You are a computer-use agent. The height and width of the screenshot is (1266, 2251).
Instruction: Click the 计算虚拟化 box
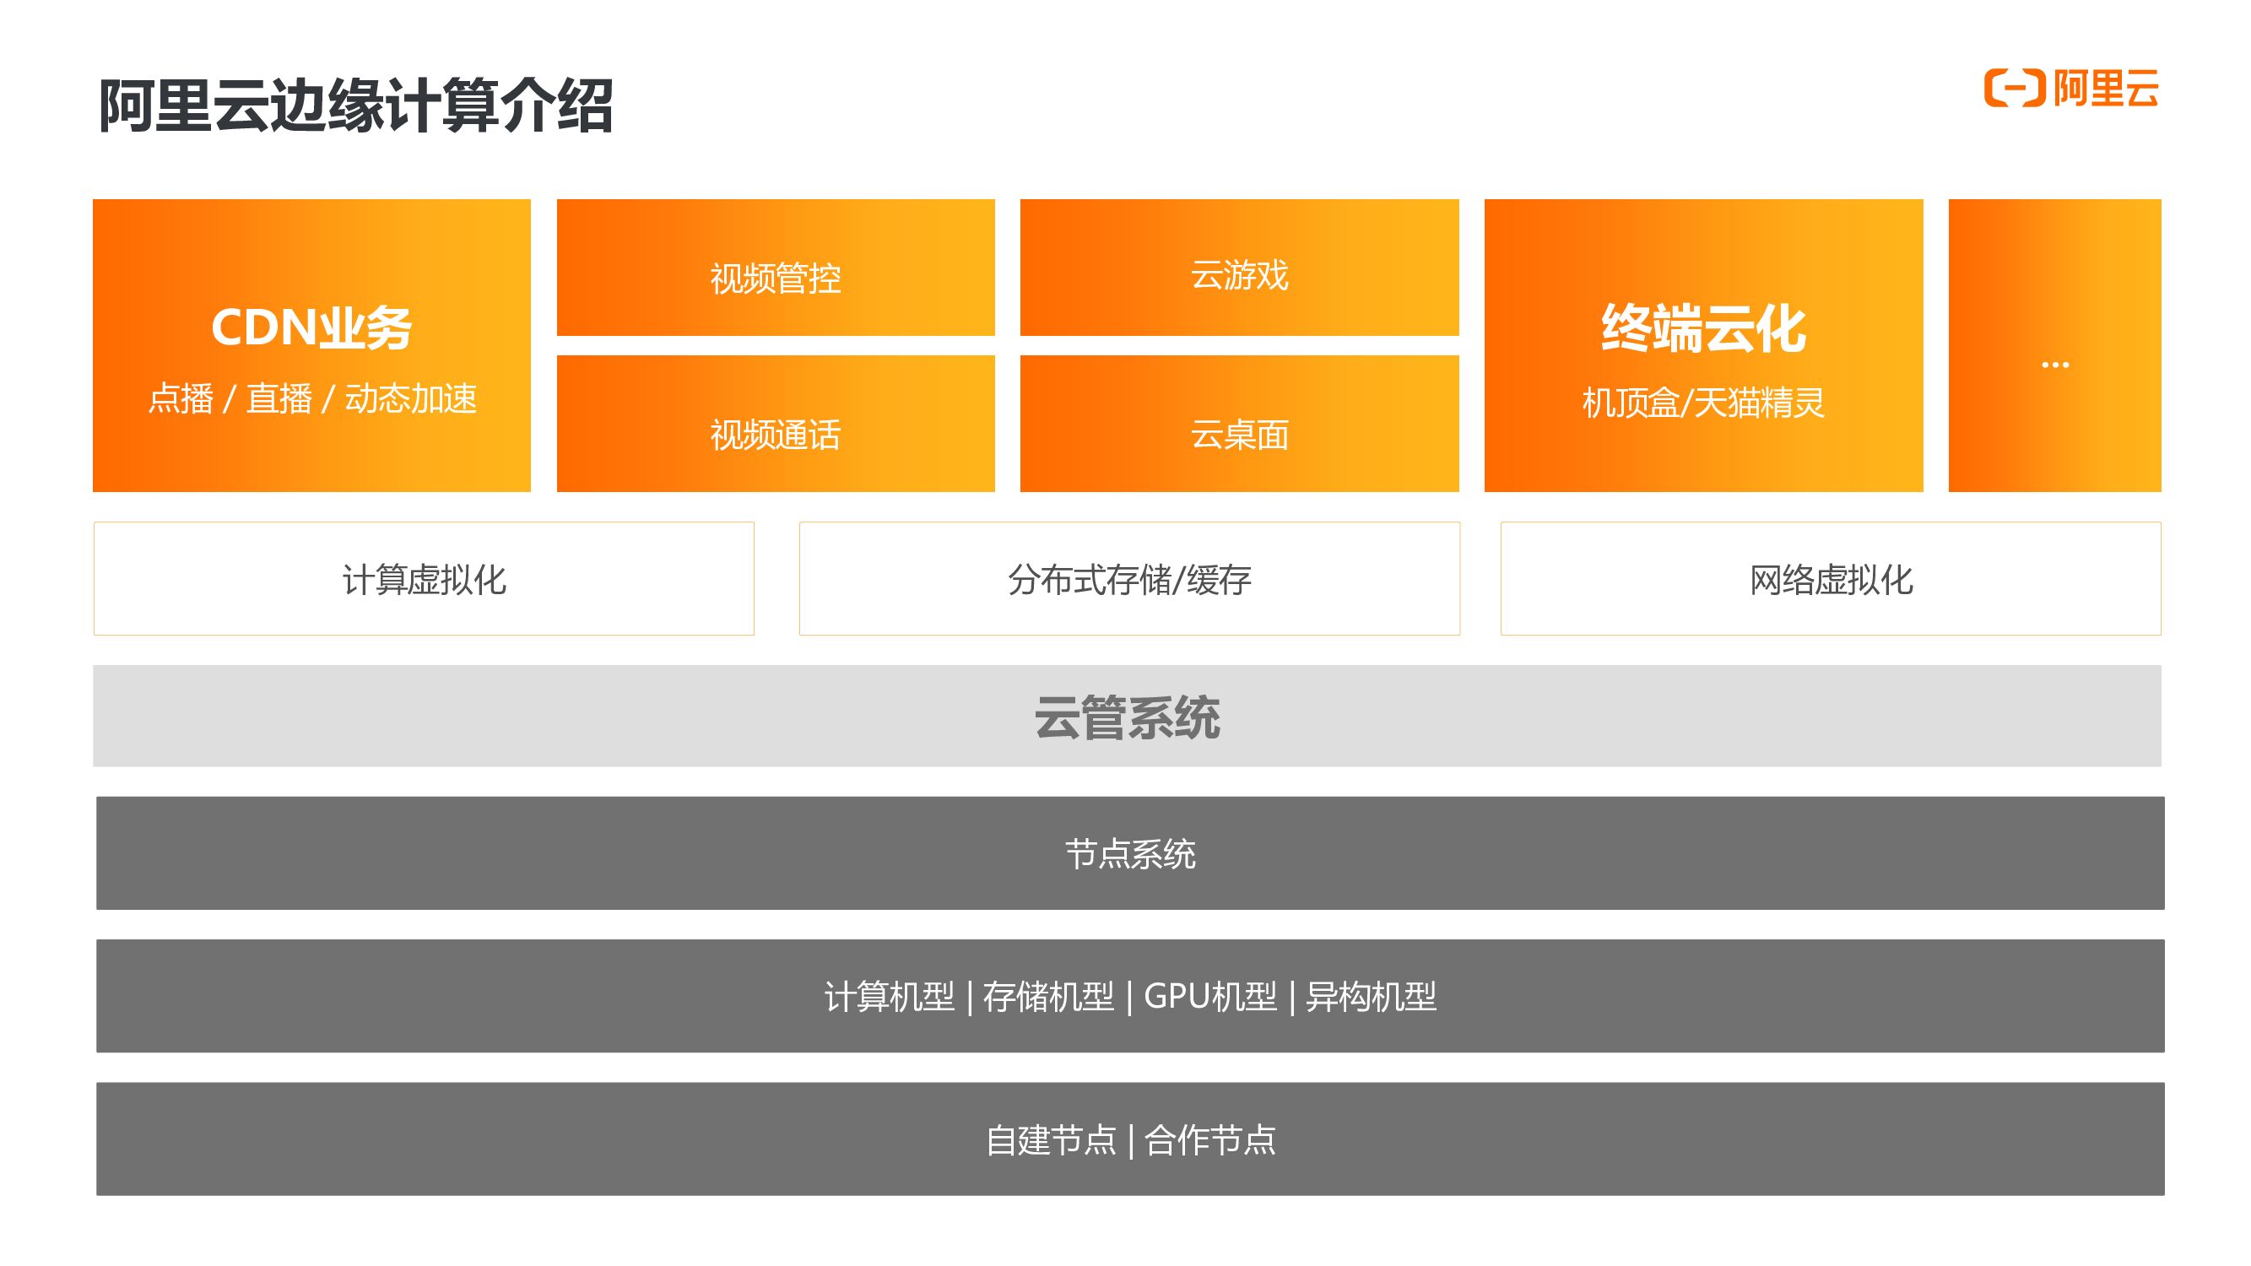point(424,579)
